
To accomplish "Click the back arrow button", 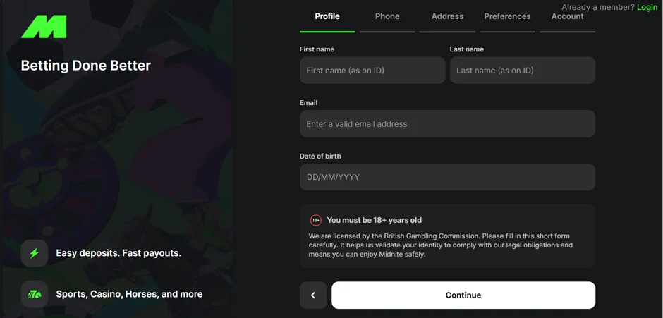I will (313, 295).
